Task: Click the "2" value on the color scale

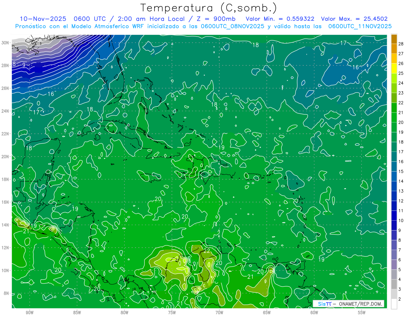Action: (x=400, y=299)
